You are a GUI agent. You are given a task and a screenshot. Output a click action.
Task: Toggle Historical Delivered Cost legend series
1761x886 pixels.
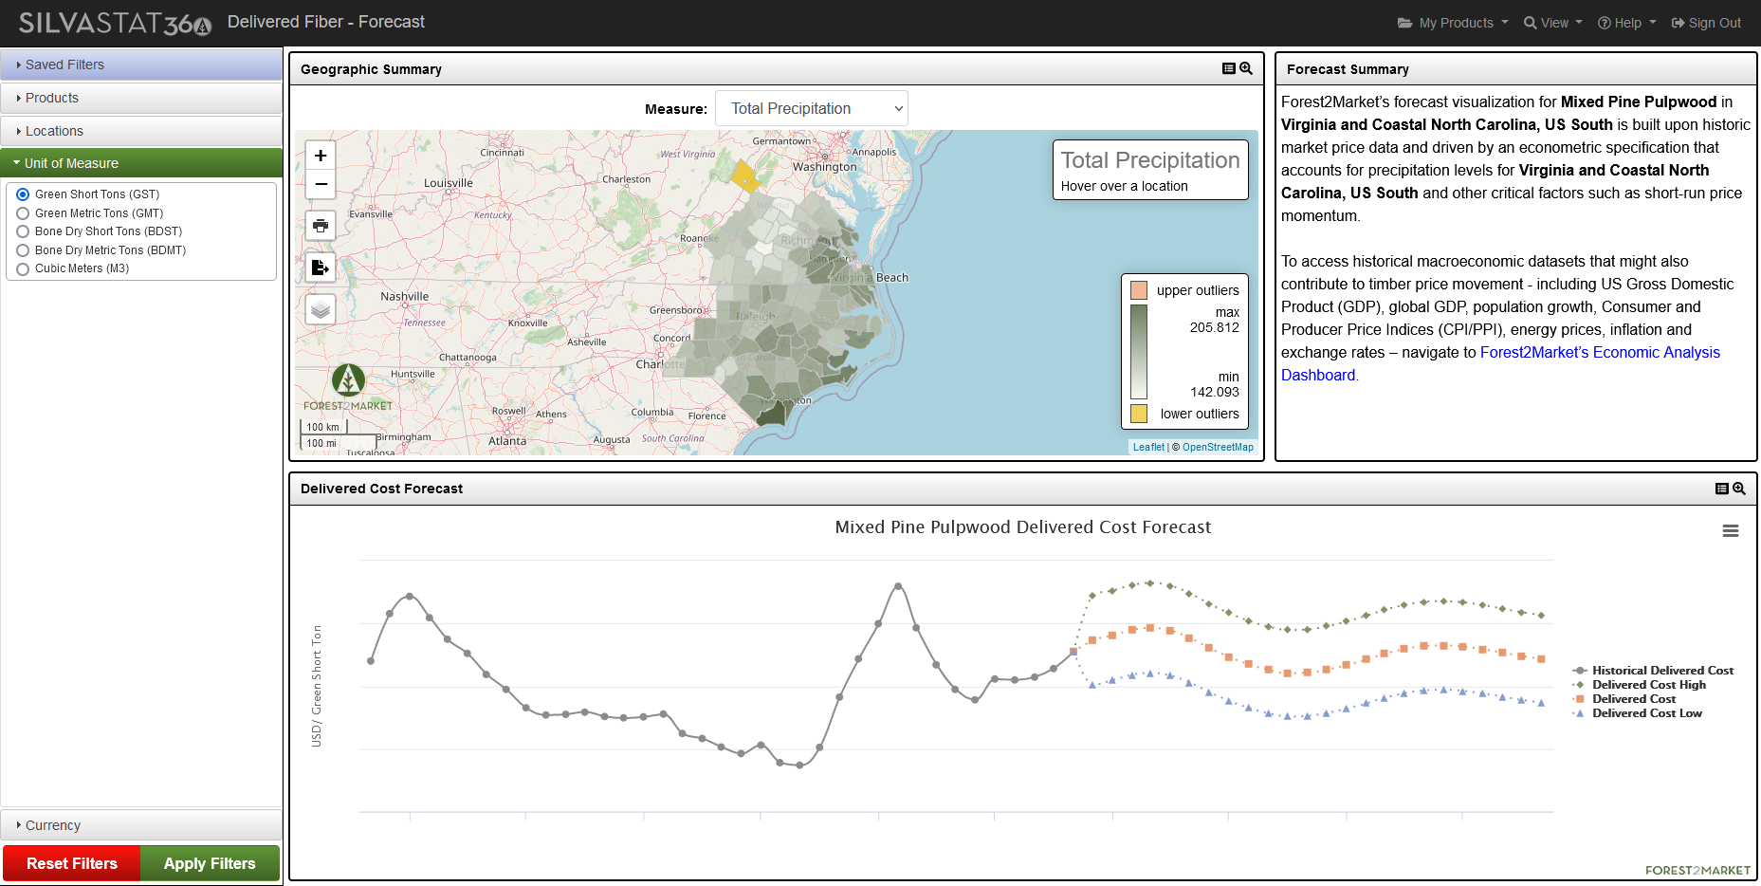(1653, 671)
